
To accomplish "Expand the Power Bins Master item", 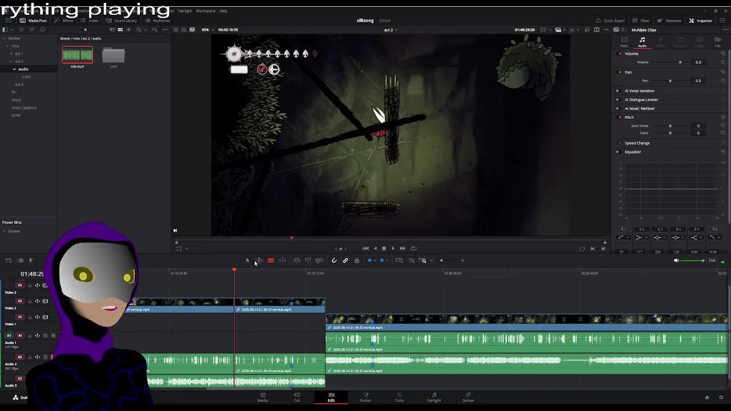I will click(4, 231).
